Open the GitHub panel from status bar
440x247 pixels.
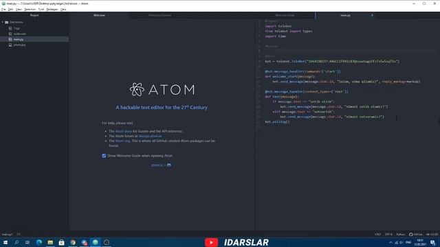pos(415,235)
